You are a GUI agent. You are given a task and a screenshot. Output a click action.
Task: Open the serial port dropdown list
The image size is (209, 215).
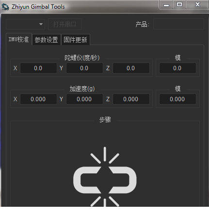click(25, 24)
